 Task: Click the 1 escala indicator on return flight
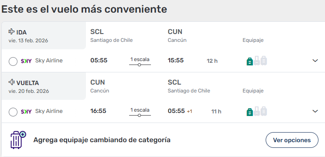[x=140, y=112]
